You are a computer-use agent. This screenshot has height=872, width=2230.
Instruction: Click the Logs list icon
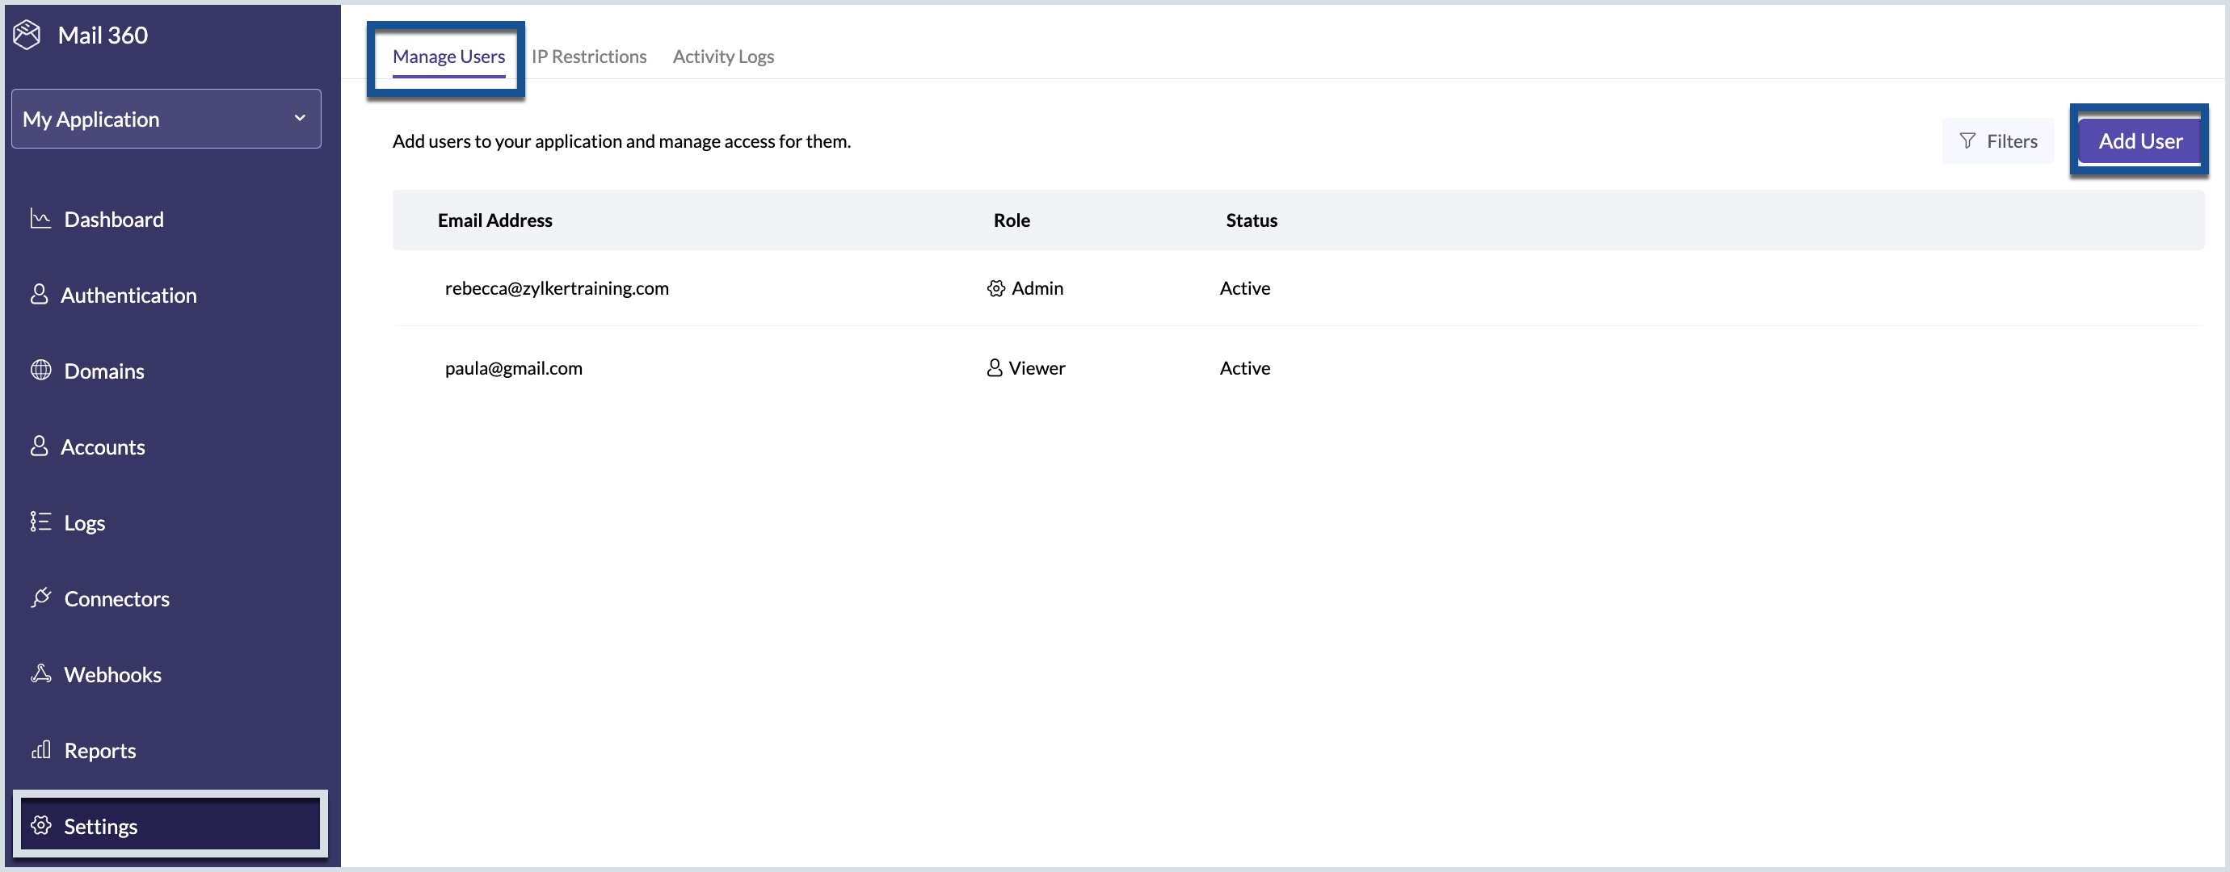40,522
